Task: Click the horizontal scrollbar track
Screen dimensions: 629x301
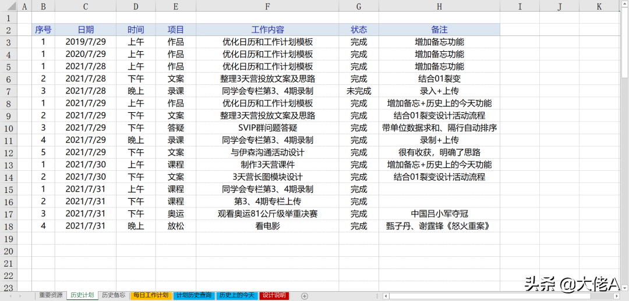Action: click(x=501, y=296)
